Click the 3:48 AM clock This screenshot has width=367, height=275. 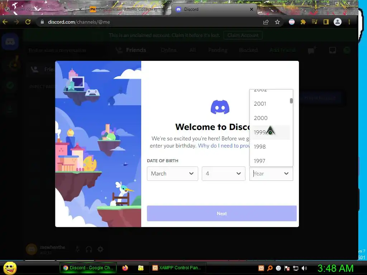click(x=335, y=268)
